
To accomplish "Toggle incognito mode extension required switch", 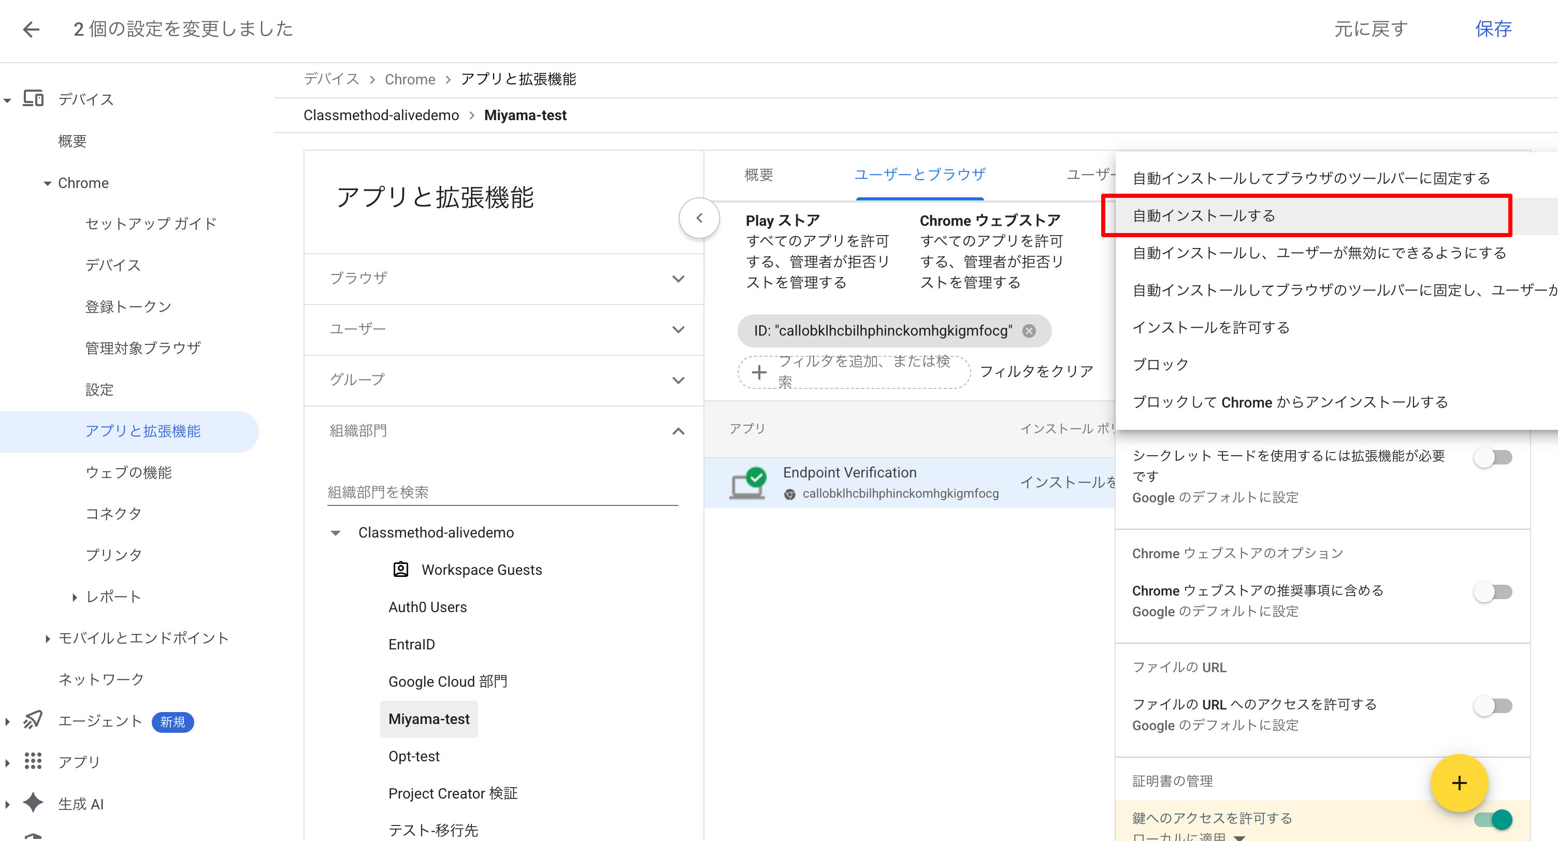I will tap(1493, 457).
